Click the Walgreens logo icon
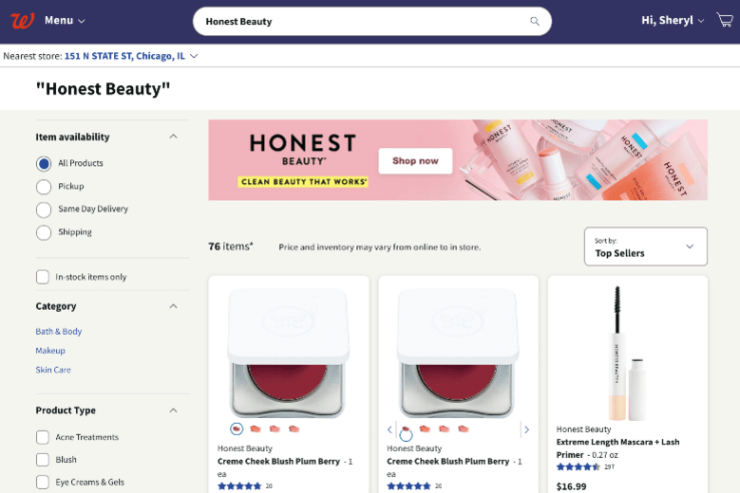This screenshot has width=740, height=493. tap(22, 21)
